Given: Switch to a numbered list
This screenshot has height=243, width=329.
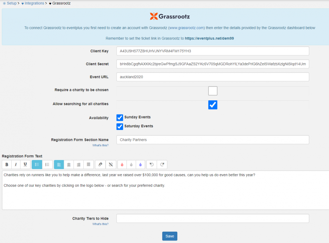Looking at the screenshot, I should tap(47, 164).
